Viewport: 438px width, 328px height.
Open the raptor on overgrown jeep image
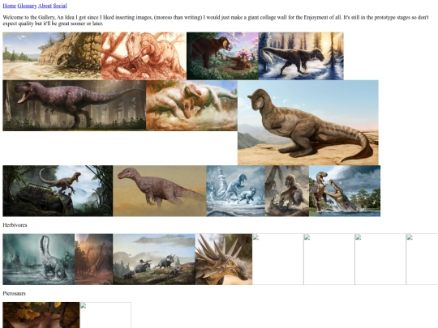pos(58,191)
